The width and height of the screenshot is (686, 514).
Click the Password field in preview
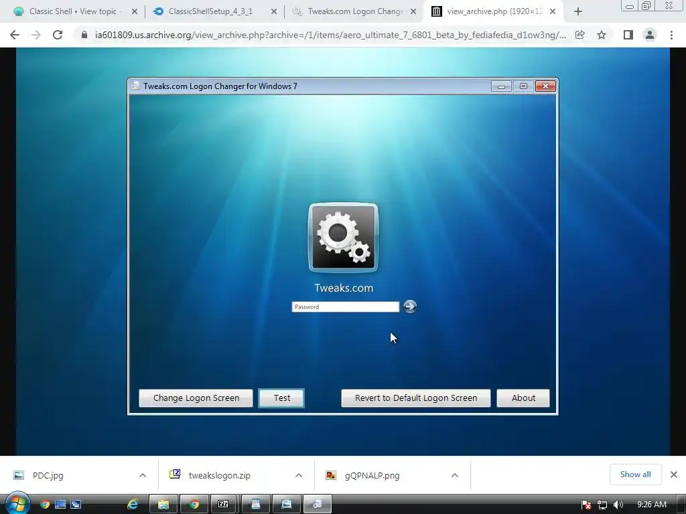(x=346, y=307)
